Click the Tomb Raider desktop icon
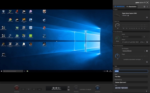This screenshot has height=93, width=150. (x=24, y=12)
